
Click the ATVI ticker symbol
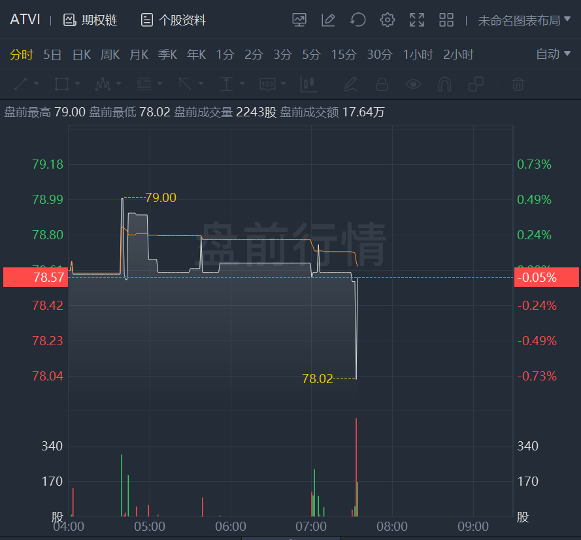pos(25,20)
